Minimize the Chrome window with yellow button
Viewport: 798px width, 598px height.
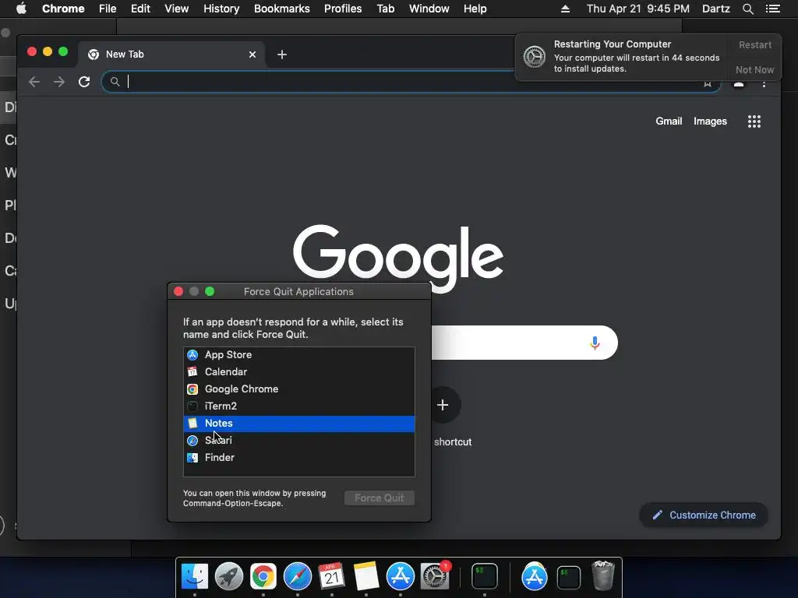(x=48, y=51)
